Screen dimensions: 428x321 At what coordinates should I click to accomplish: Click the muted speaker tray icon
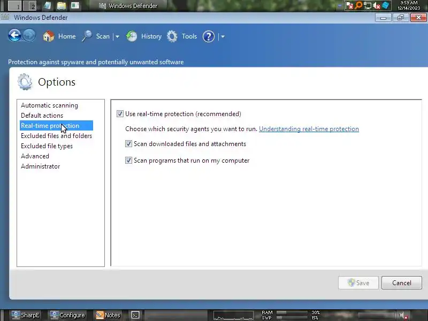coord(377,5)
